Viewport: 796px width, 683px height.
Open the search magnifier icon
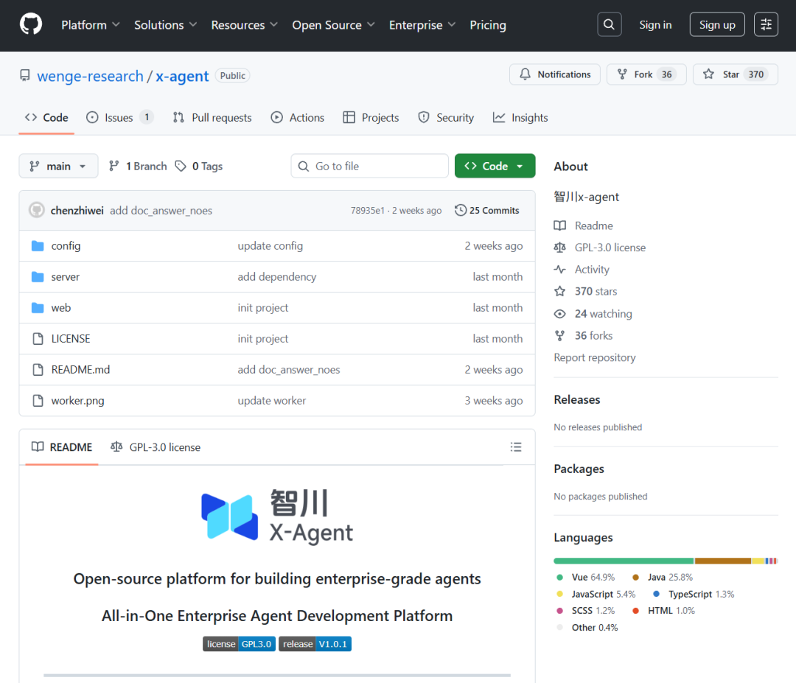609,25
